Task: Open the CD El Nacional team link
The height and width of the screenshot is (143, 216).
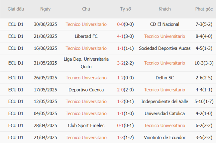Action: click(165, 24)
